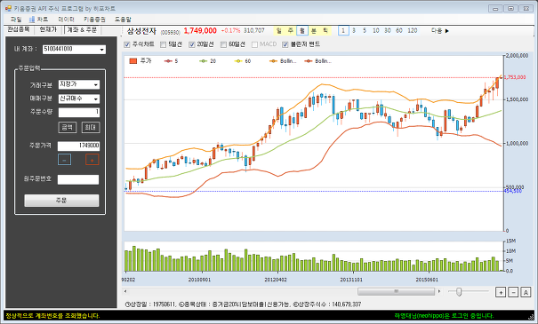The height and width of the screenshot is (324, 538).
Task: Decrease order price with the blue minus button
Action: tap(65, 160)
